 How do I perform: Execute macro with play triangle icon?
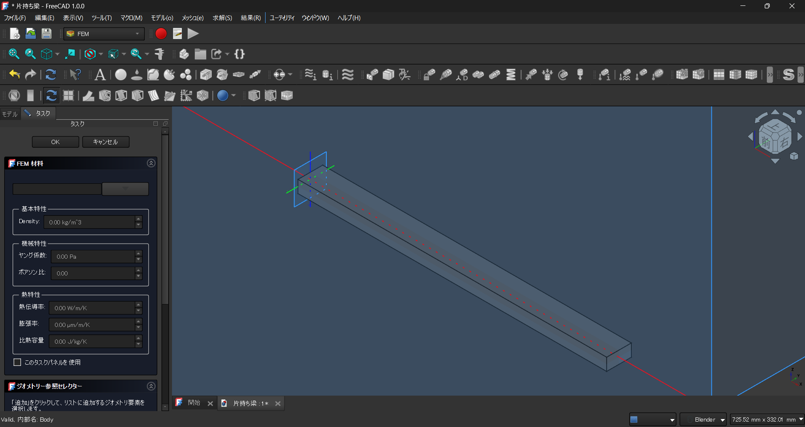click(x=193, y=33)
